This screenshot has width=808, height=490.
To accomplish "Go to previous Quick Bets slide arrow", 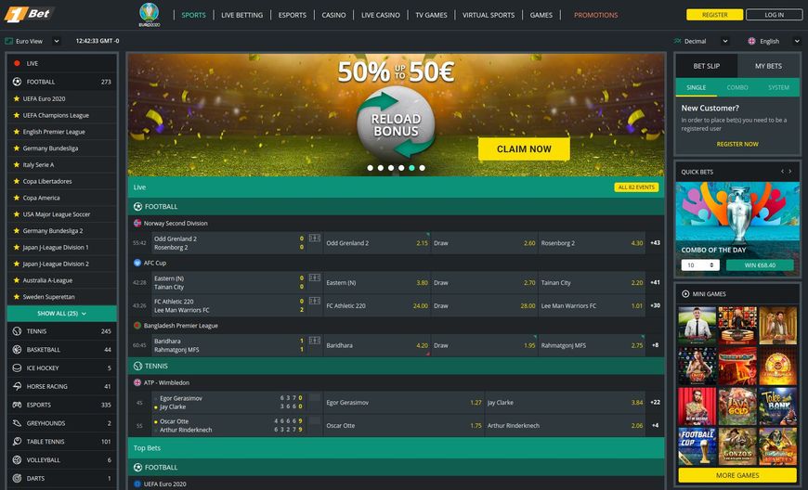I will [782, 172].
